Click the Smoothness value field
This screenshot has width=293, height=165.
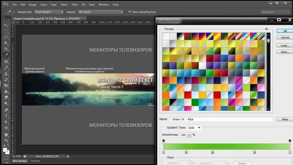(183, 135)
